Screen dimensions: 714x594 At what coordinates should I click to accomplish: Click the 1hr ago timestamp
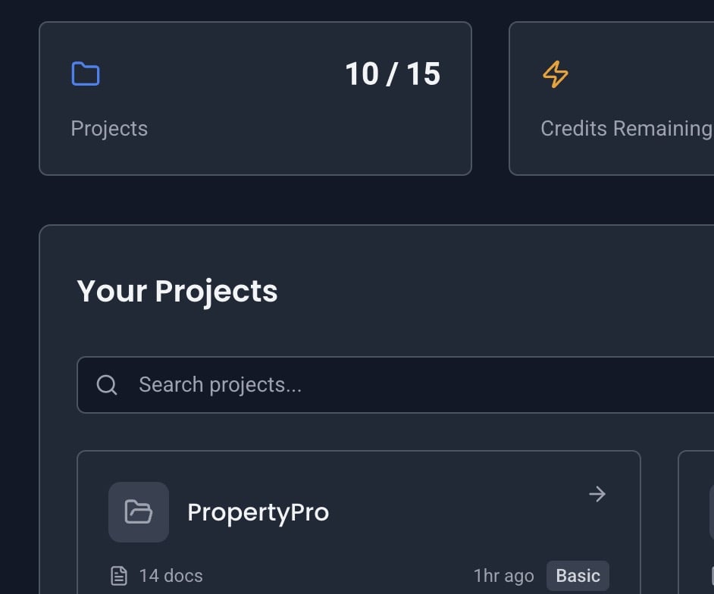[503, 576]
